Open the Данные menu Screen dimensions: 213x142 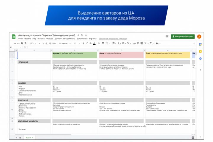(58, 39)
